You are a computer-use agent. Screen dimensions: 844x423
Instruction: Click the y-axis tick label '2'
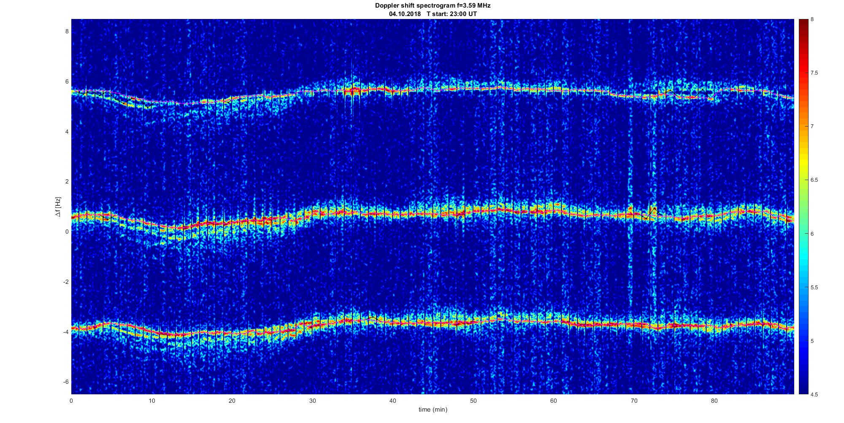tap(66, 181)
